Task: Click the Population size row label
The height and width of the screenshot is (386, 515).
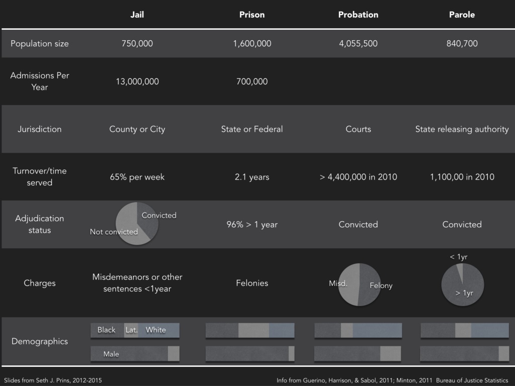Action: [x=39, y=43]
